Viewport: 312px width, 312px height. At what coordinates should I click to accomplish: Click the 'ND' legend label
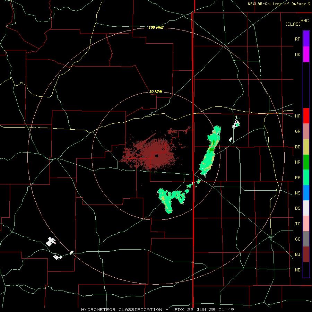tap(297, 270)
